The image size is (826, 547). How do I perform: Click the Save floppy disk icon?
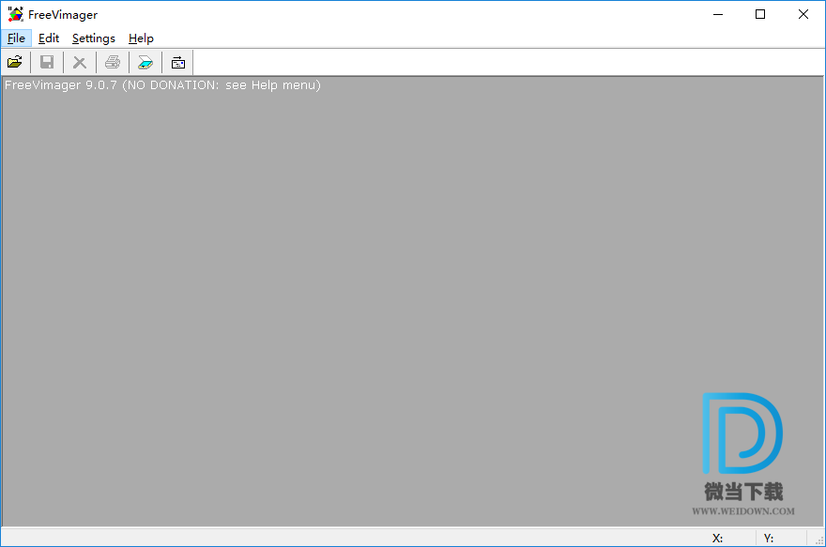tap(48, 63)
